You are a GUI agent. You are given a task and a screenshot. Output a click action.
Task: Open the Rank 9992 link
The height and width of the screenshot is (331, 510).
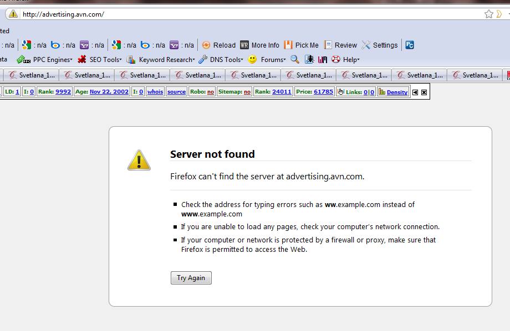tap(63, 91)
